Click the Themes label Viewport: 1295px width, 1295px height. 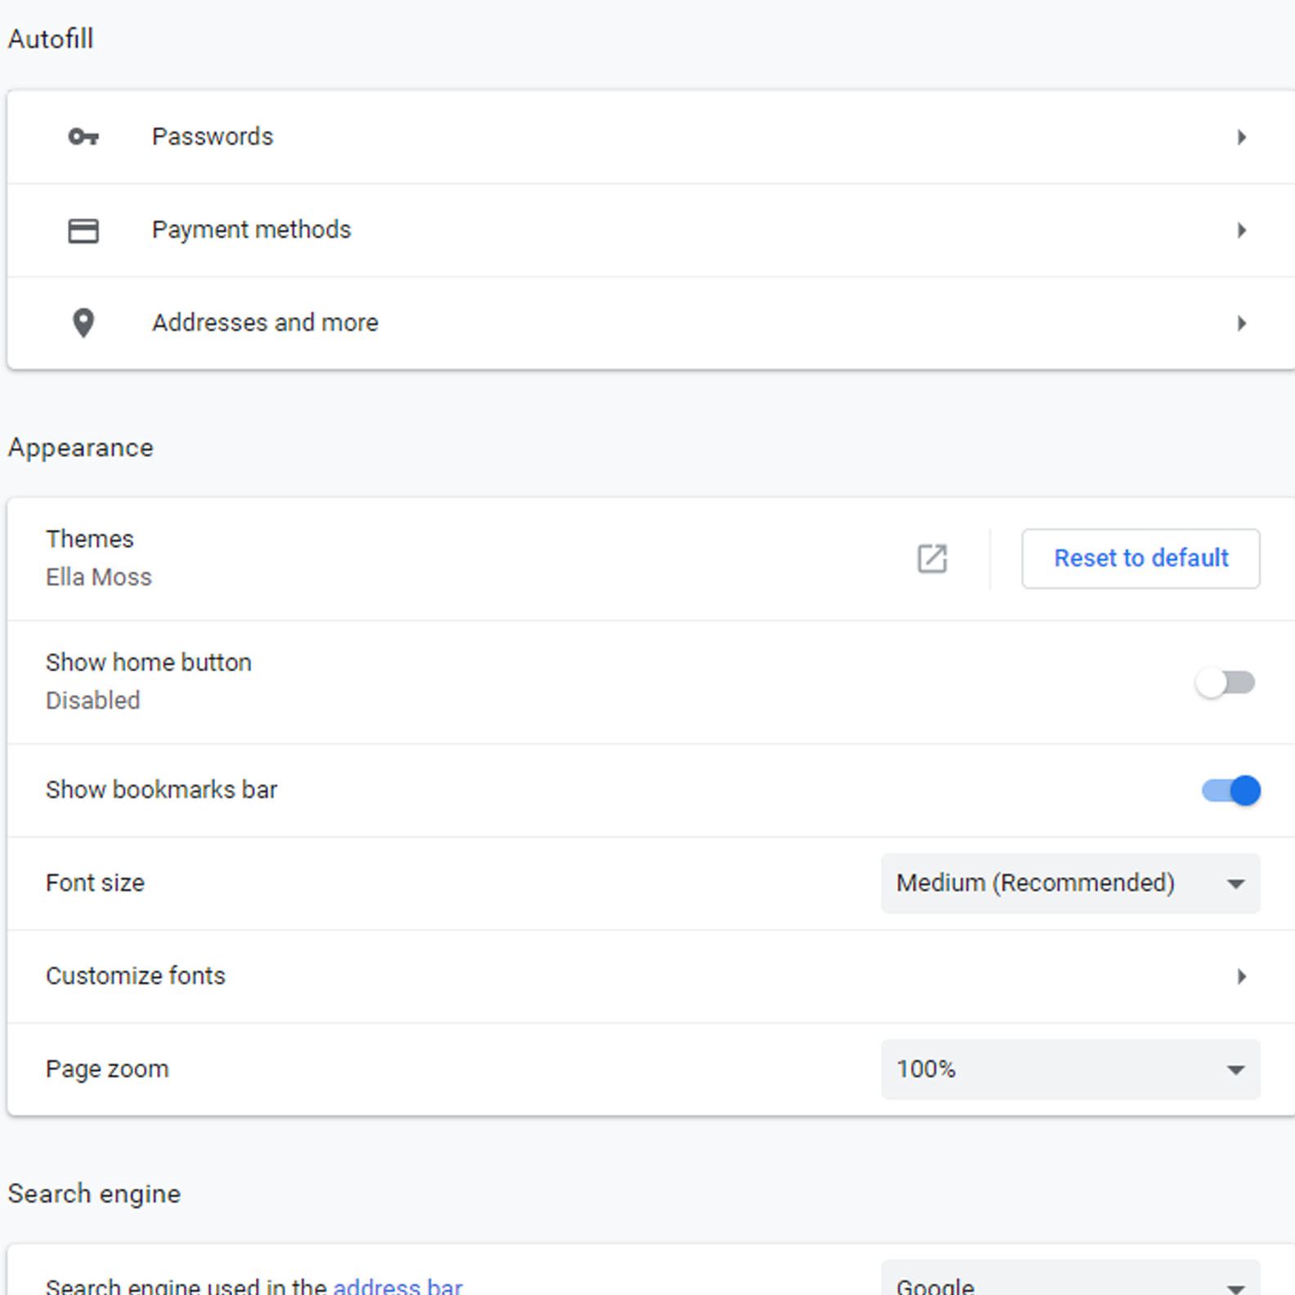coord(89,539)
